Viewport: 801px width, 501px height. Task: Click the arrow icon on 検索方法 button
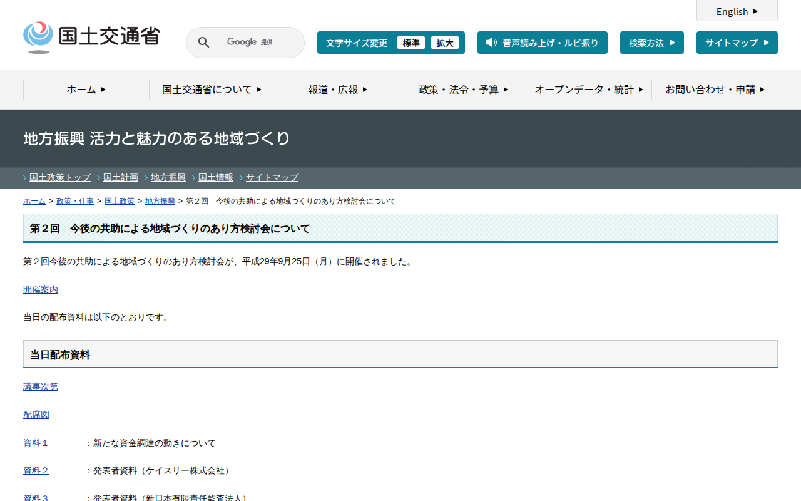tap(672, 43)
